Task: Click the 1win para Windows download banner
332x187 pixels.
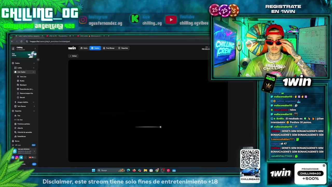Action: point(24,151)
